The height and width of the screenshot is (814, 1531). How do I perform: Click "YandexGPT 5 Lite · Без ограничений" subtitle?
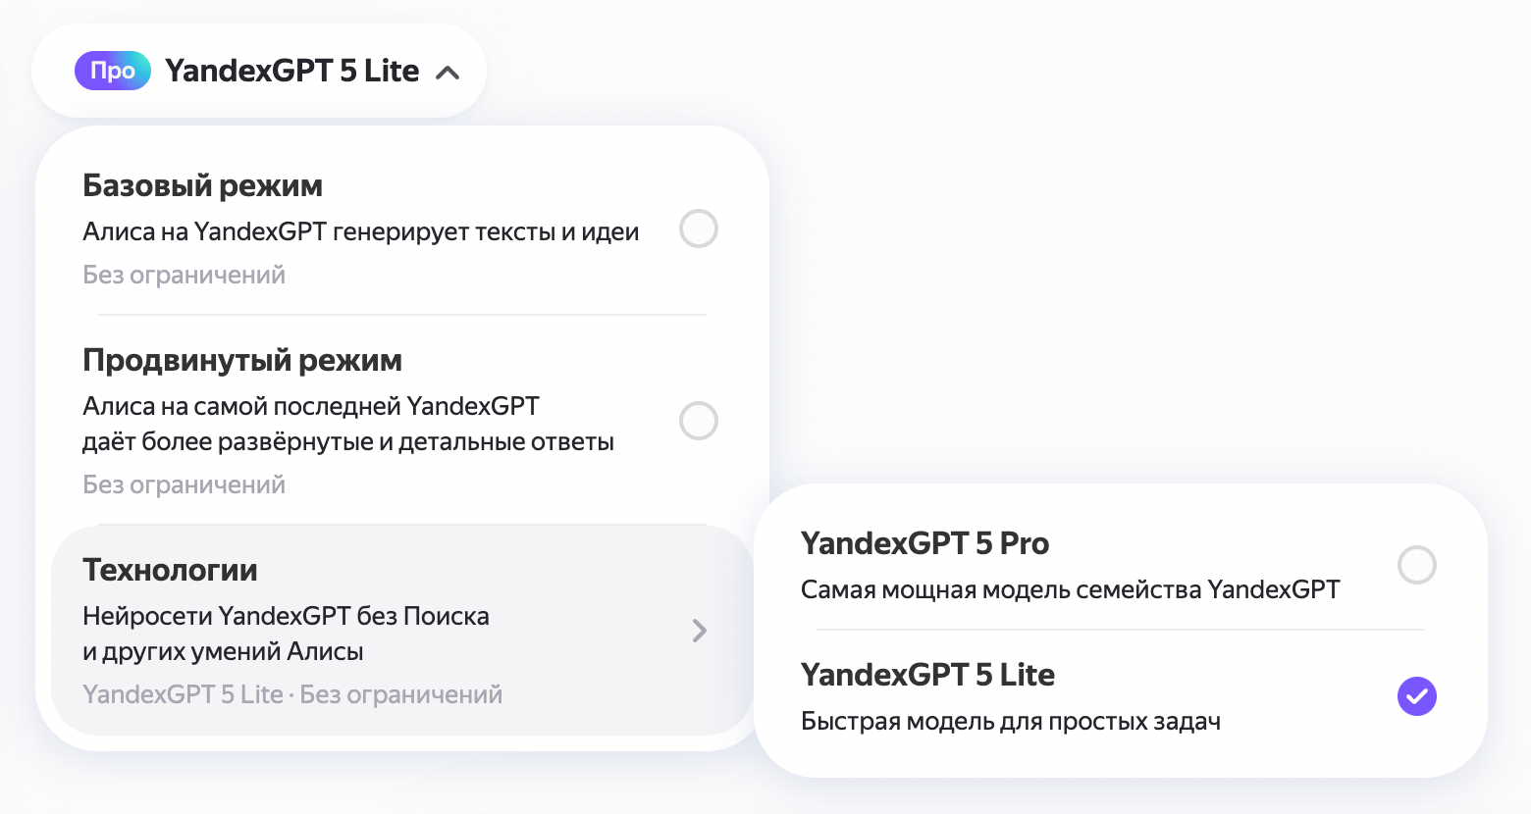pyautogui.click(x=292, y=695)
